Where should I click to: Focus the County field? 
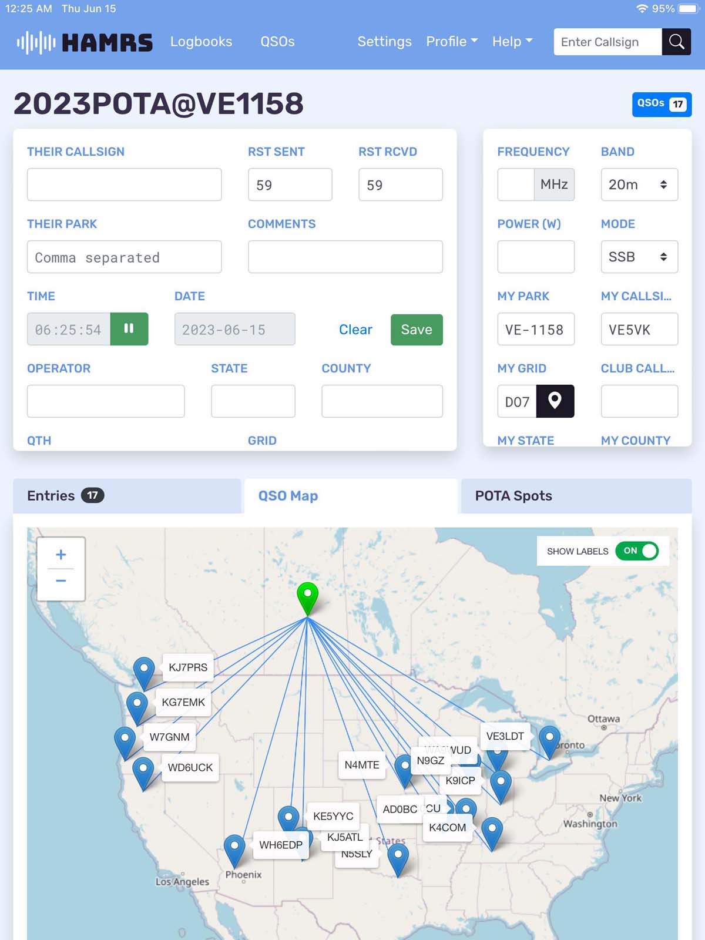point(382,401)
